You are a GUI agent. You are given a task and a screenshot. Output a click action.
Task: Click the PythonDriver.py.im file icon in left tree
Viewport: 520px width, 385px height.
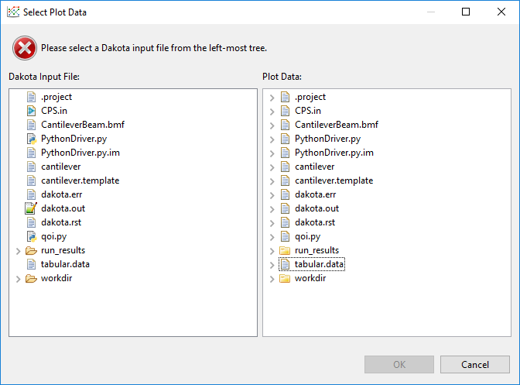(31, 153)
